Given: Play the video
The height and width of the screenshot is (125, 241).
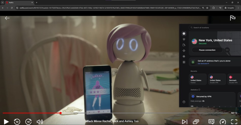Looking at the screenshot, I should [x=6, y=122].
